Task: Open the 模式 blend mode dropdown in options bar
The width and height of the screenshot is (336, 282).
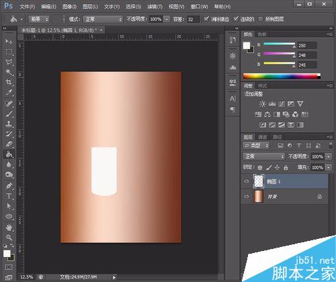Action: click(103, 20)
